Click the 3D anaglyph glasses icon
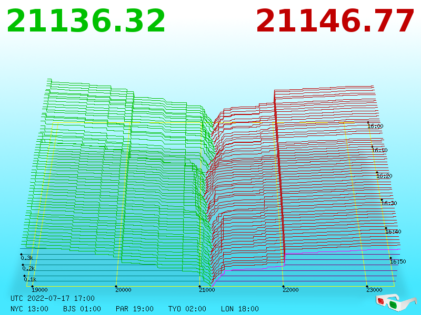Image resolution: width=421 pixels, height=315 pixels. (x=396, y=303)
